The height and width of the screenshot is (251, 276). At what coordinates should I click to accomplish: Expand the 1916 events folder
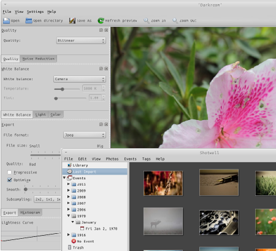point(69,235)
